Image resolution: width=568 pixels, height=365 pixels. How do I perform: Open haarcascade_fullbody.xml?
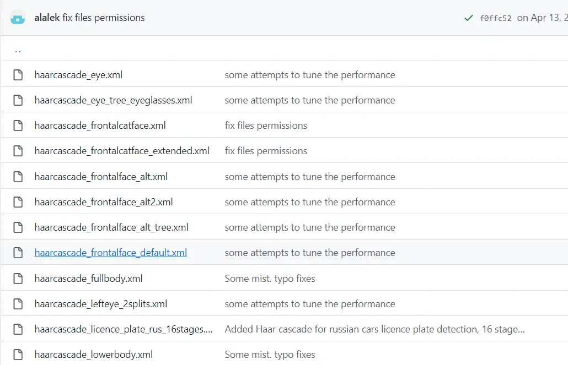(x=88, y=279)
